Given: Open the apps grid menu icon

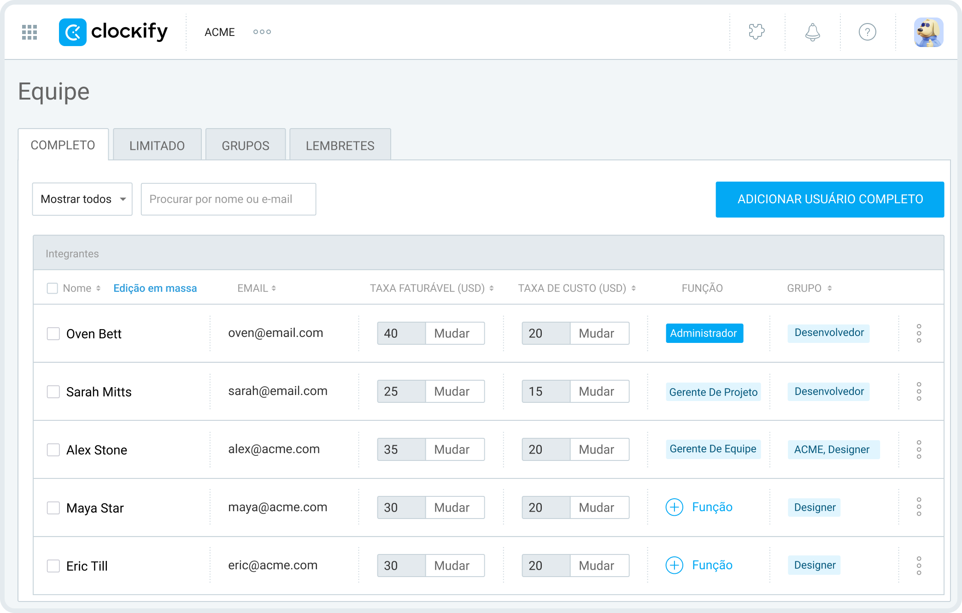Looking at the screenshot, I should pyautogui.click(x=29, y=32).
